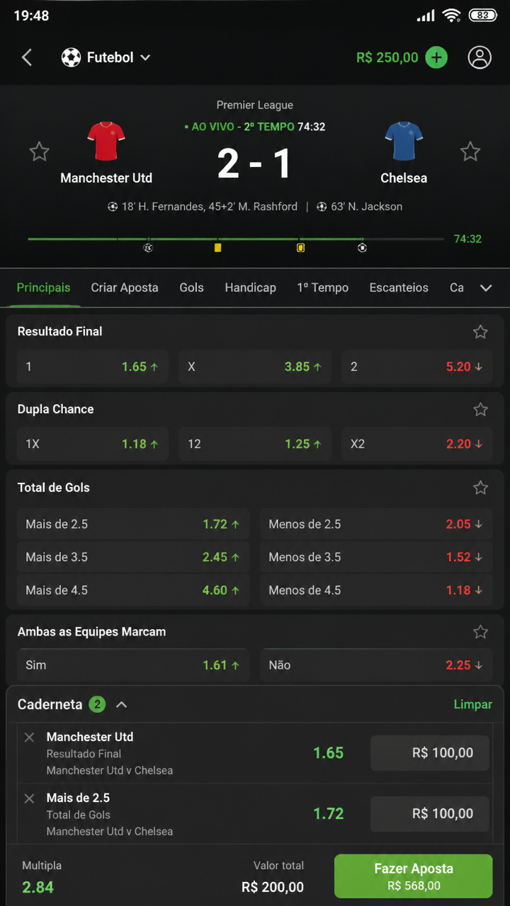Tap the green plus deposit icon
The height and width of the screenshot is (906, 510).
[436, 57]
